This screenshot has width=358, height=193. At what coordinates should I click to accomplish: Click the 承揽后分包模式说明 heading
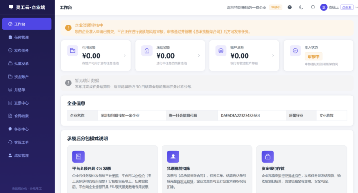(87, 138)
